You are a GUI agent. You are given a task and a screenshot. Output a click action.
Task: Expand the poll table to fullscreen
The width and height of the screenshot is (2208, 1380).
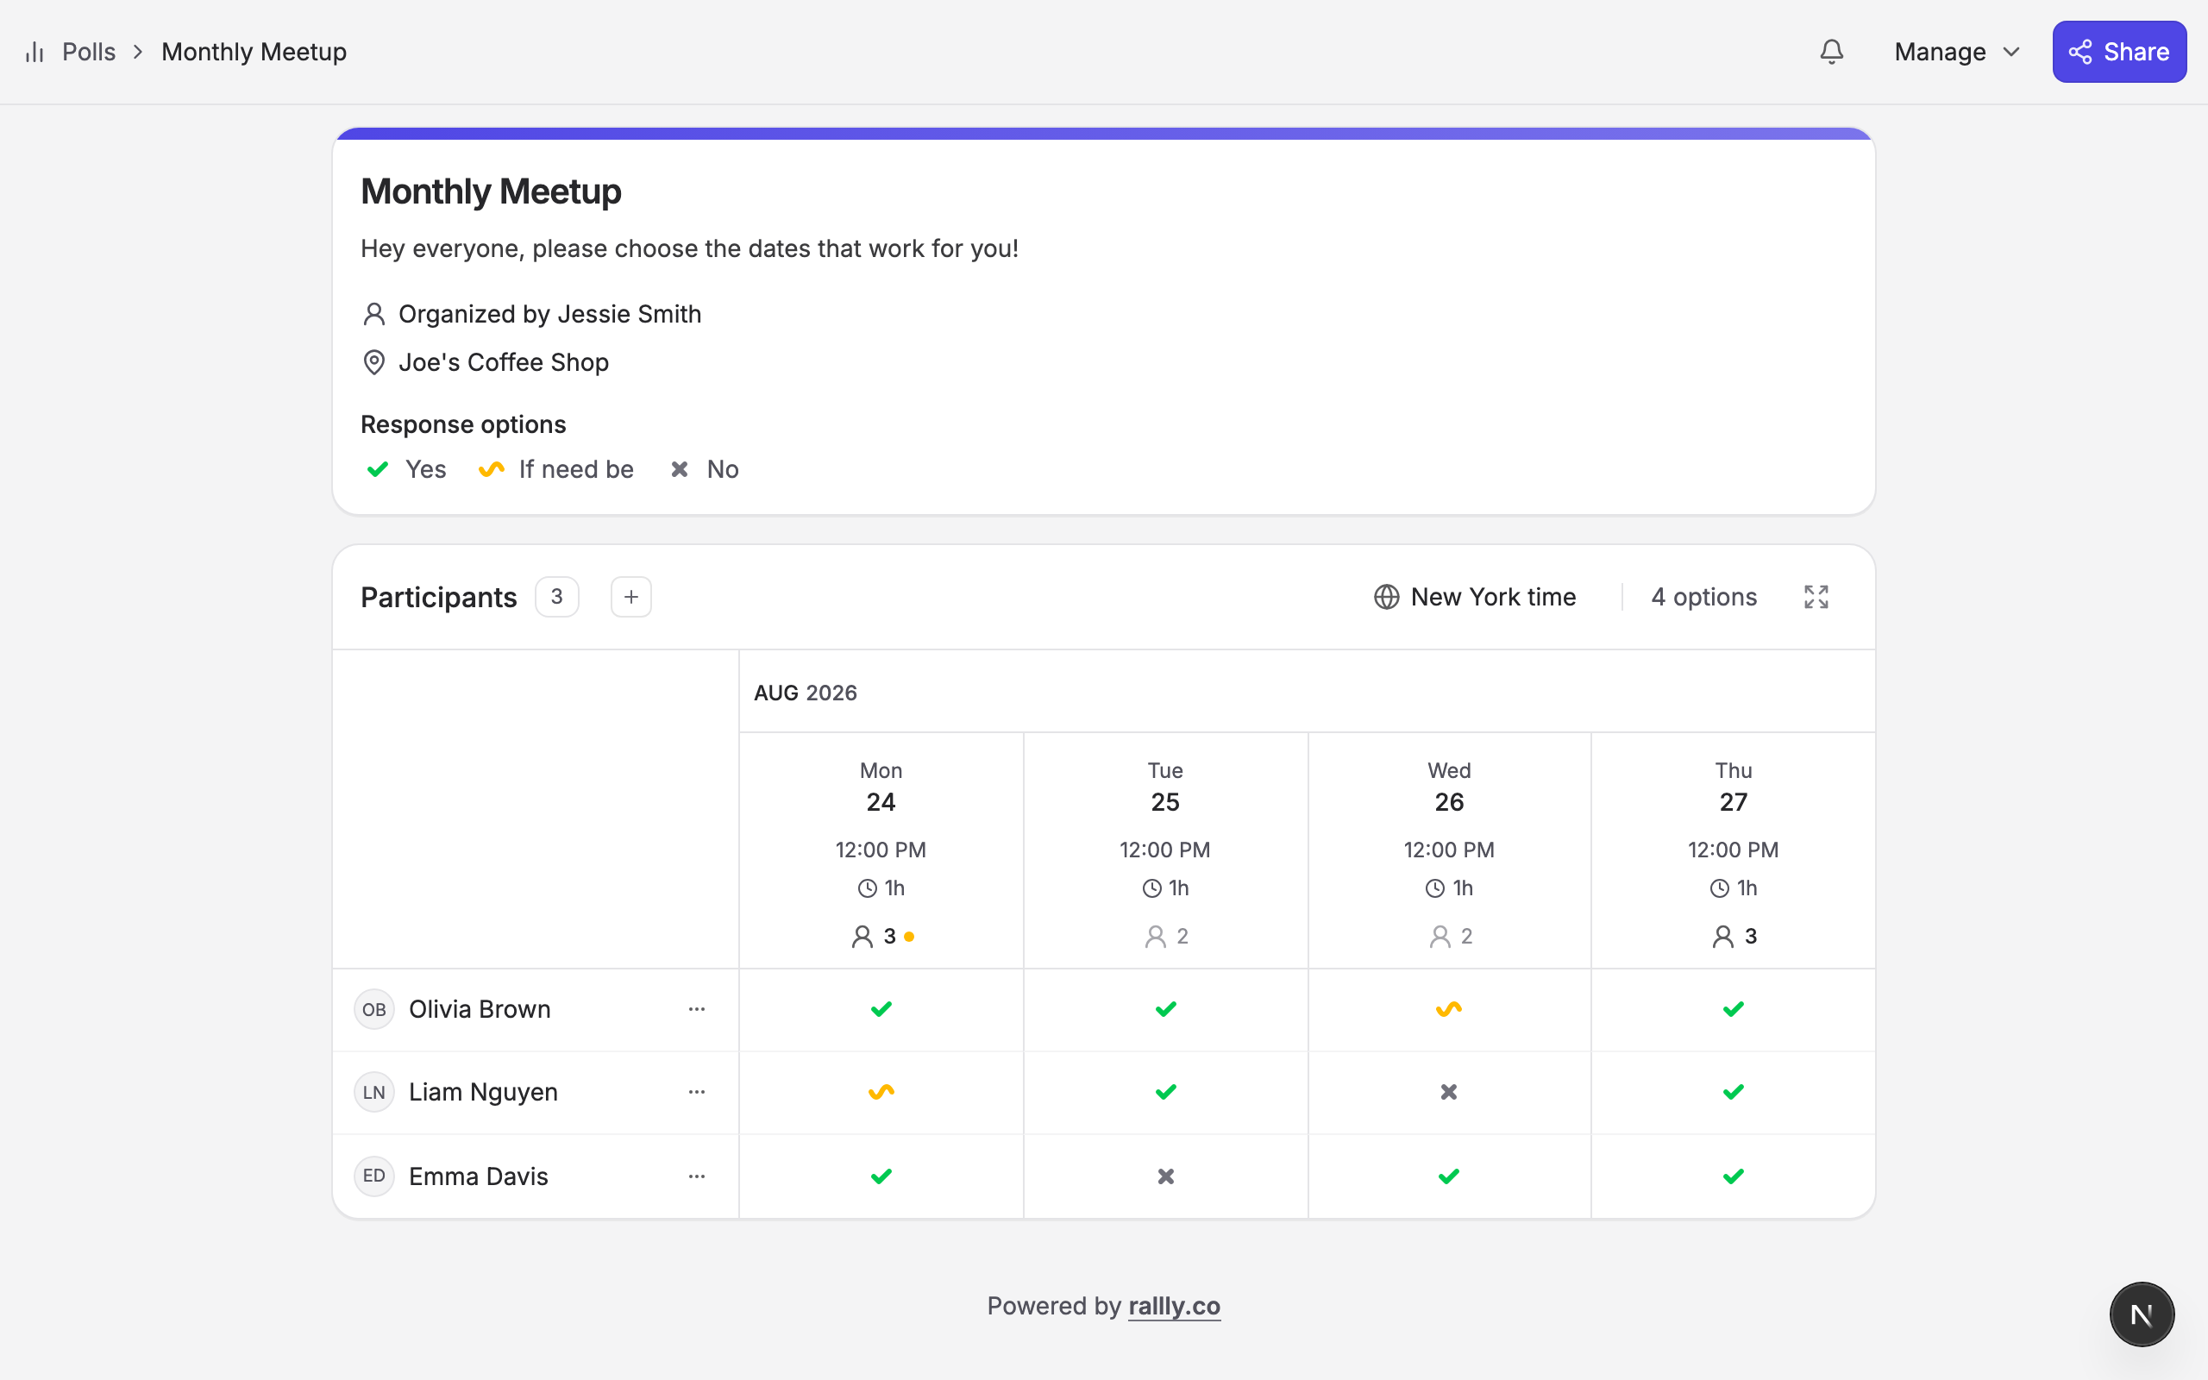pos(1816,597)
